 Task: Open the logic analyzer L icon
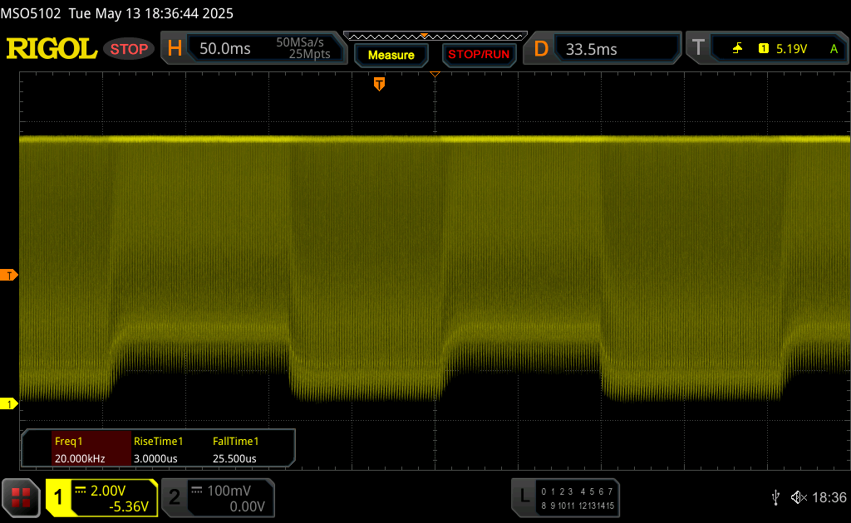pyautogui.click(x=524, y=496)
